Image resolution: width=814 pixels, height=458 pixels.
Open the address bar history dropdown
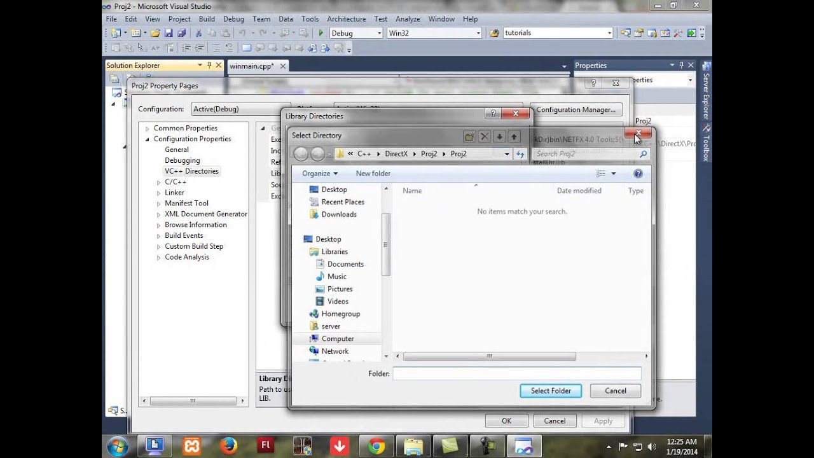pos(507,154)
